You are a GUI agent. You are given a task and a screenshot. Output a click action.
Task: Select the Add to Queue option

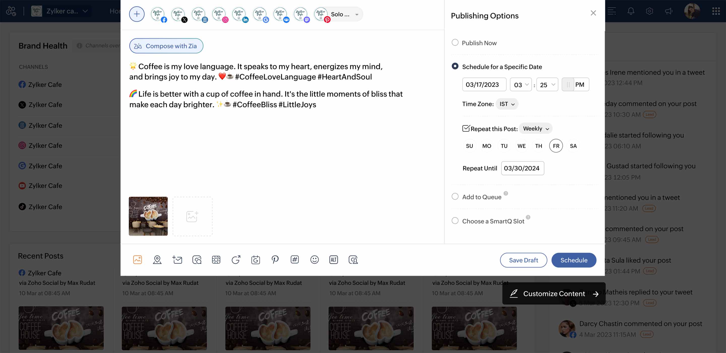point(455,196)
